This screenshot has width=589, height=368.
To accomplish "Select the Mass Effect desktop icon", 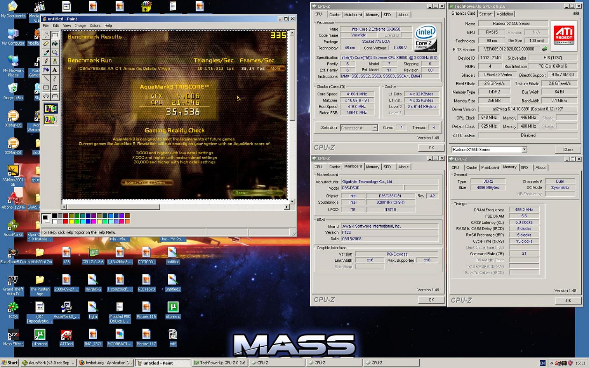I will (13, 337).
